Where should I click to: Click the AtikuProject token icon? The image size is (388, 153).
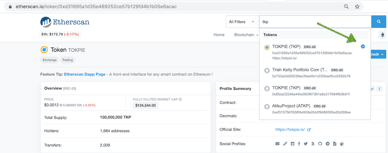coord(267,107)
